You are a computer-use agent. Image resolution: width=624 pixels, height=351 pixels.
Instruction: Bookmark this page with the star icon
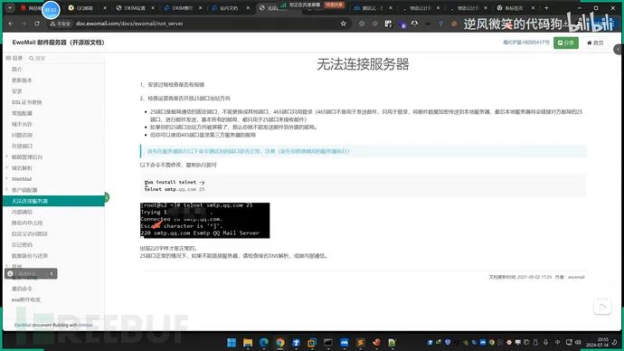point(343,24)
